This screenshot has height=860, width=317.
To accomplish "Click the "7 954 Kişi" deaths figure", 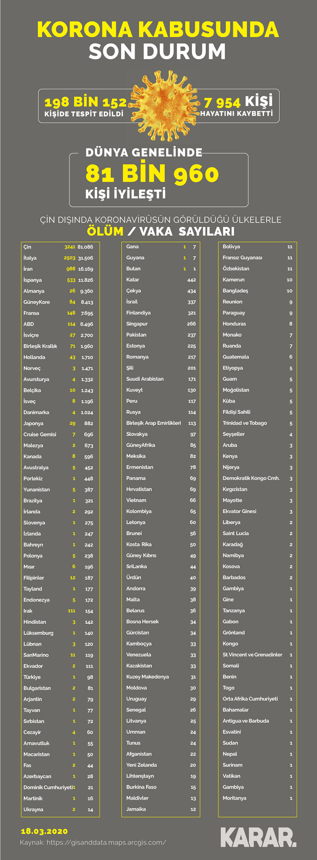I will (238, 102).
